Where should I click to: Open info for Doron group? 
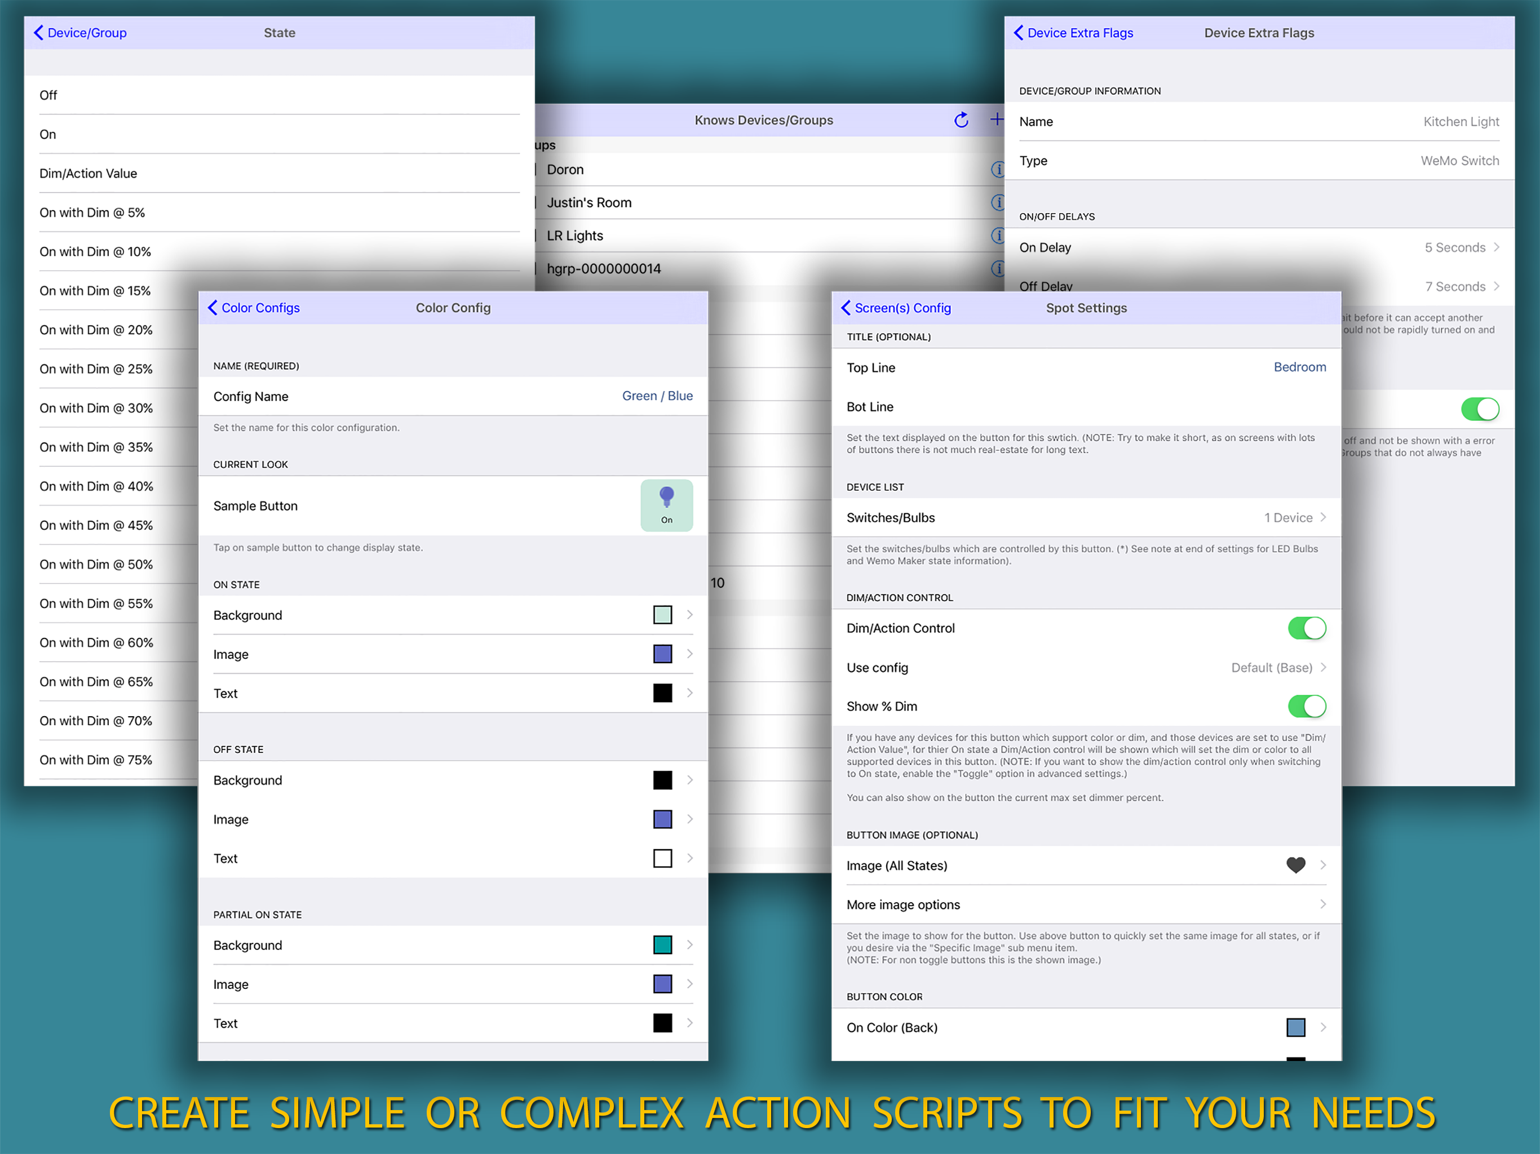[997, 169]
